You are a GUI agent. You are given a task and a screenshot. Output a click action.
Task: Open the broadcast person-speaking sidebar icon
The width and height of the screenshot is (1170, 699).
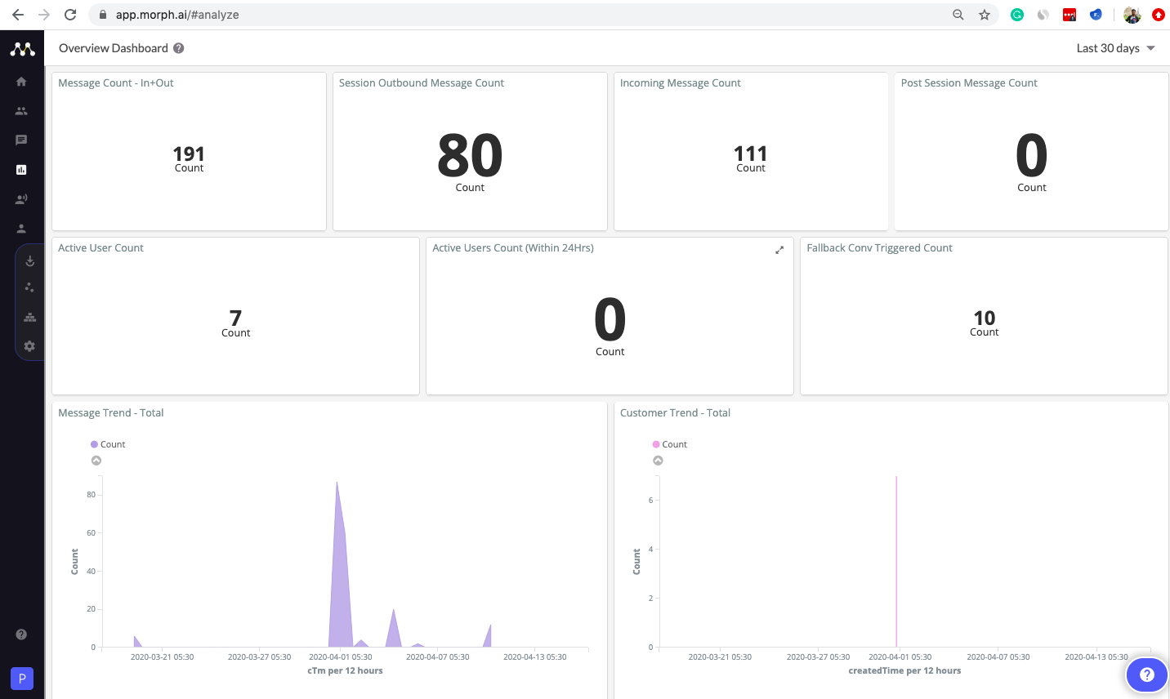[21, 199]
